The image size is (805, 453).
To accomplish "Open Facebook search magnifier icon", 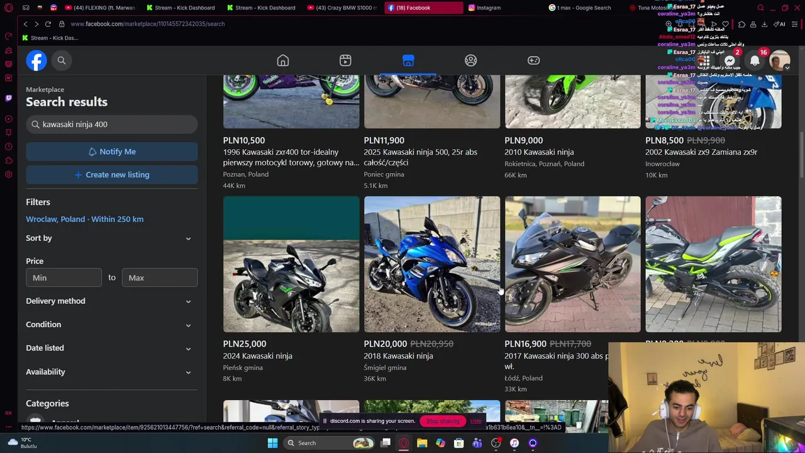I will point(62,60).
